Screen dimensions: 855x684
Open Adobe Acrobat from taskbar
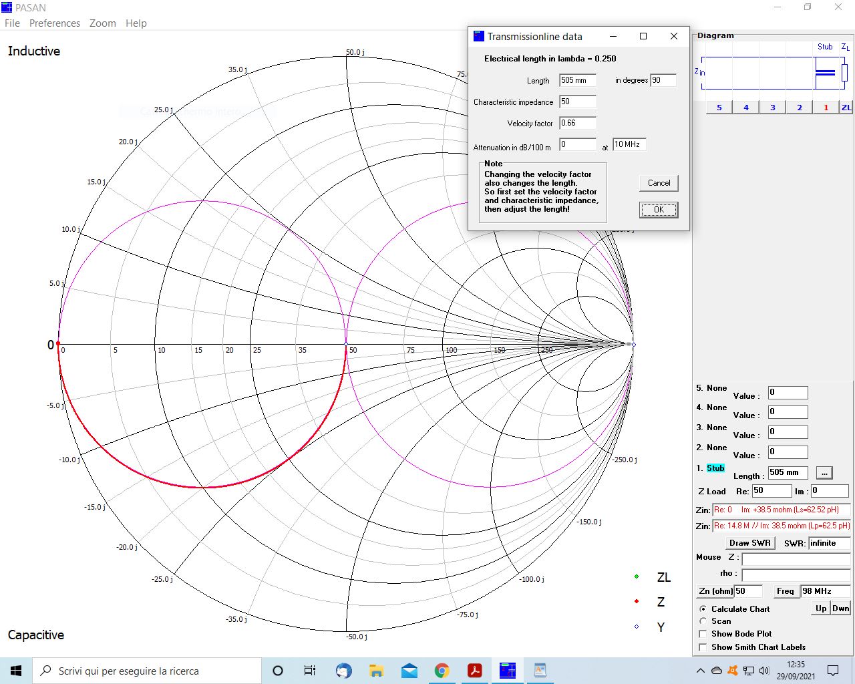pyautogui.click(x=475, y=671)
